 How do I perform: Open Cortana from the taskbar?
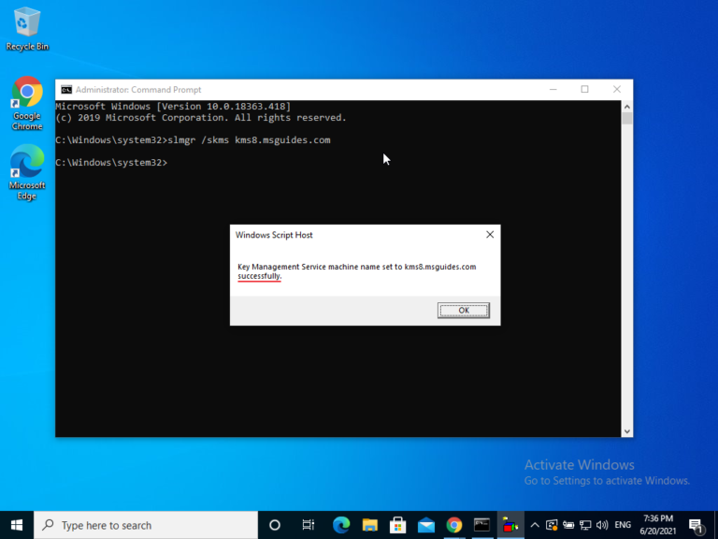click(275, 525)
